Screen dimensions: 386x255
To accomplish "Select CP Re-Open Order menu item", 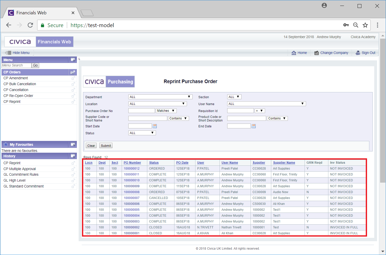I will [18, 96].
